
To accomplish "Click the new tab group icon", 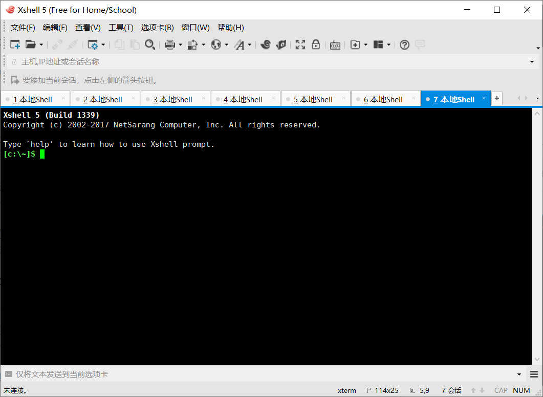I will pos(355,45).
